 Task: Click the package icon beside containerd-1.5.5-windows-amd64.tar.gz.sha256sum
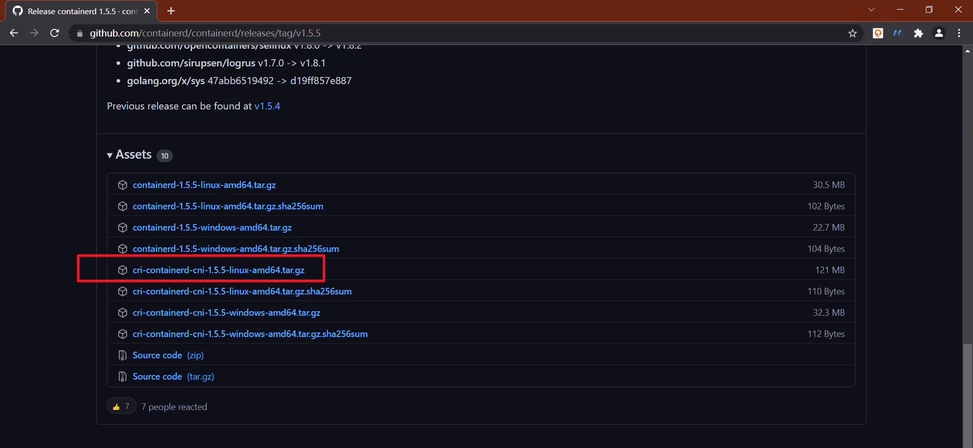[x=122, y=249]
